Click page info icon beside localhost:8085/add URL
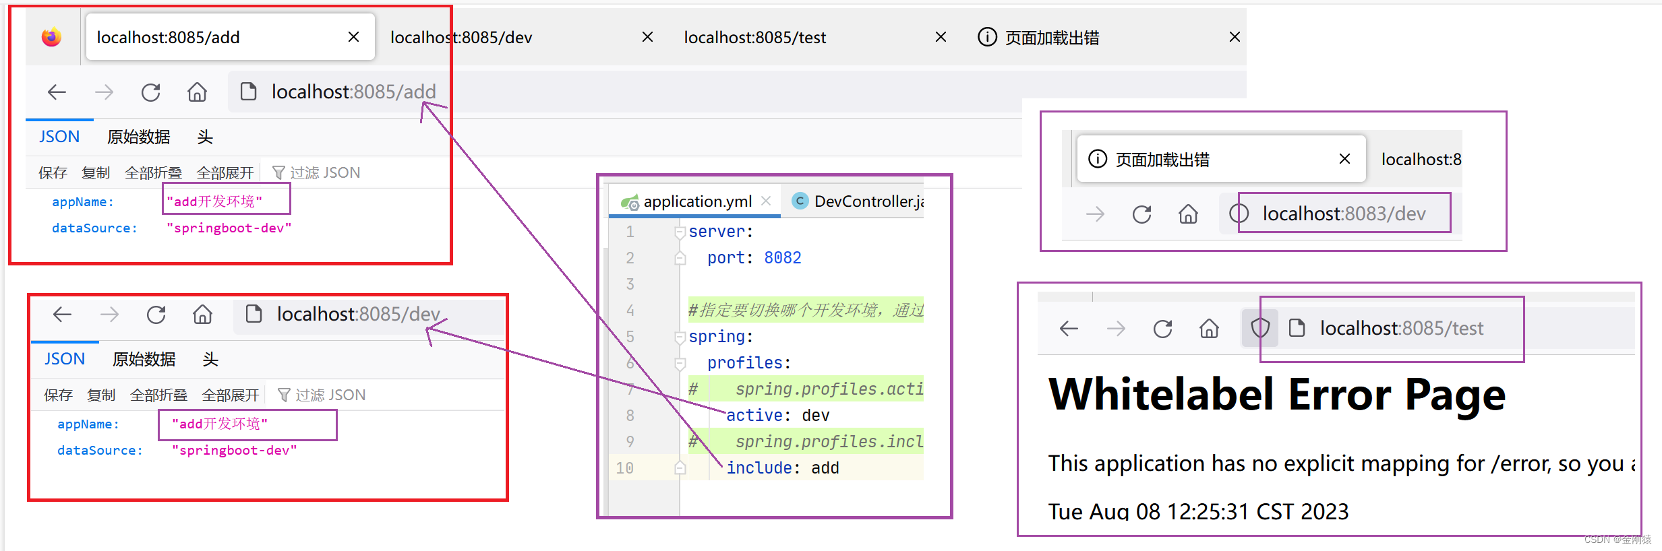1662x551 pixels. 248,92
